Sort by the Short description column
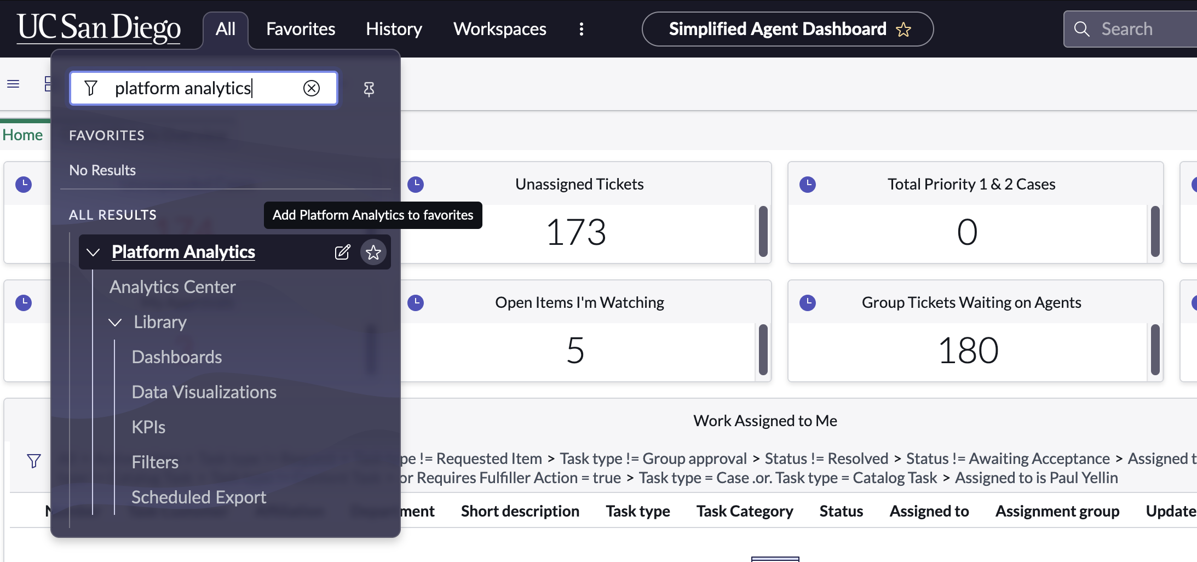Screen dimensions: 1197x562 point(520,511)
